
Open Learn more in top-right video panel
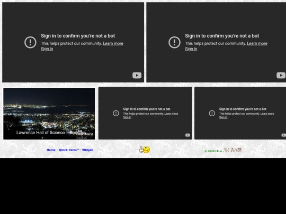[x=257, y=43]
